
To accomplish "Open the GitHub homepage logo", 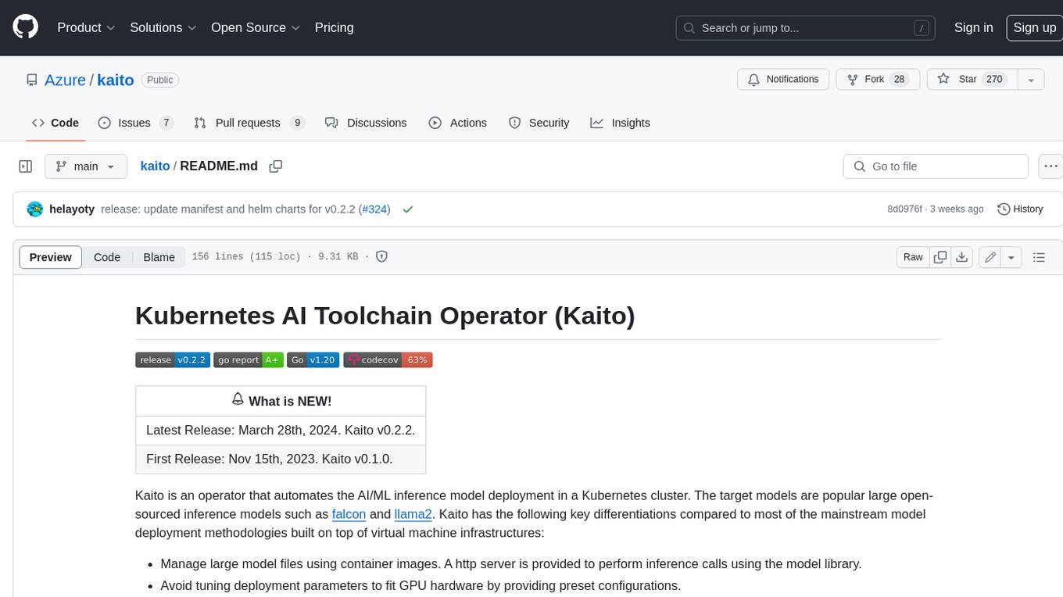I will (x=25, y=27).
